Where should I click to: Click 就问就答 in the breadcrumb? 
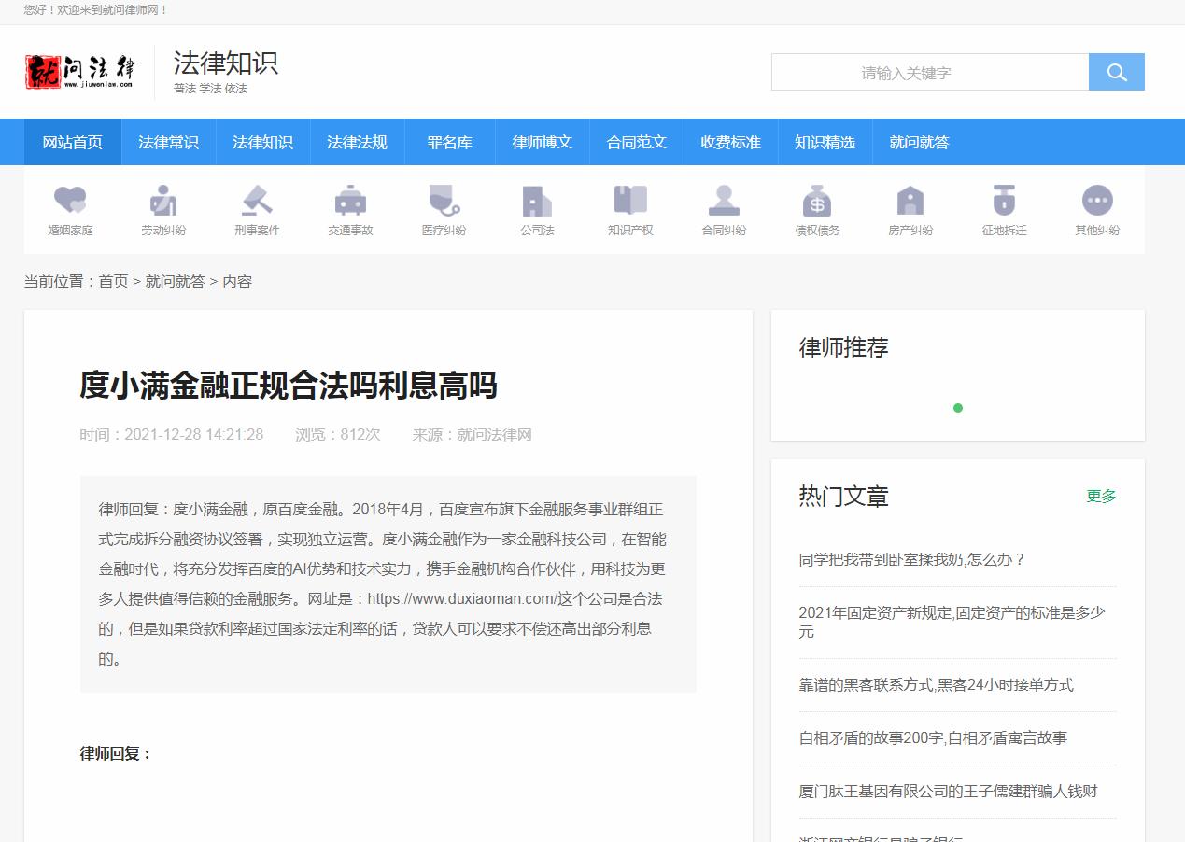(x=176, y=281)
